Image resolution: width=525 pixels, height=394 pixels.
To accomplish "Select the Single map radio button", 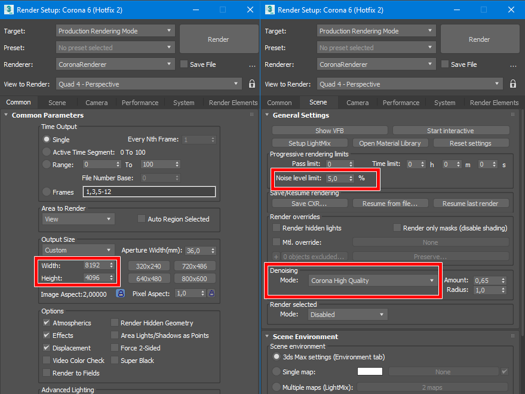I will 276,371.
